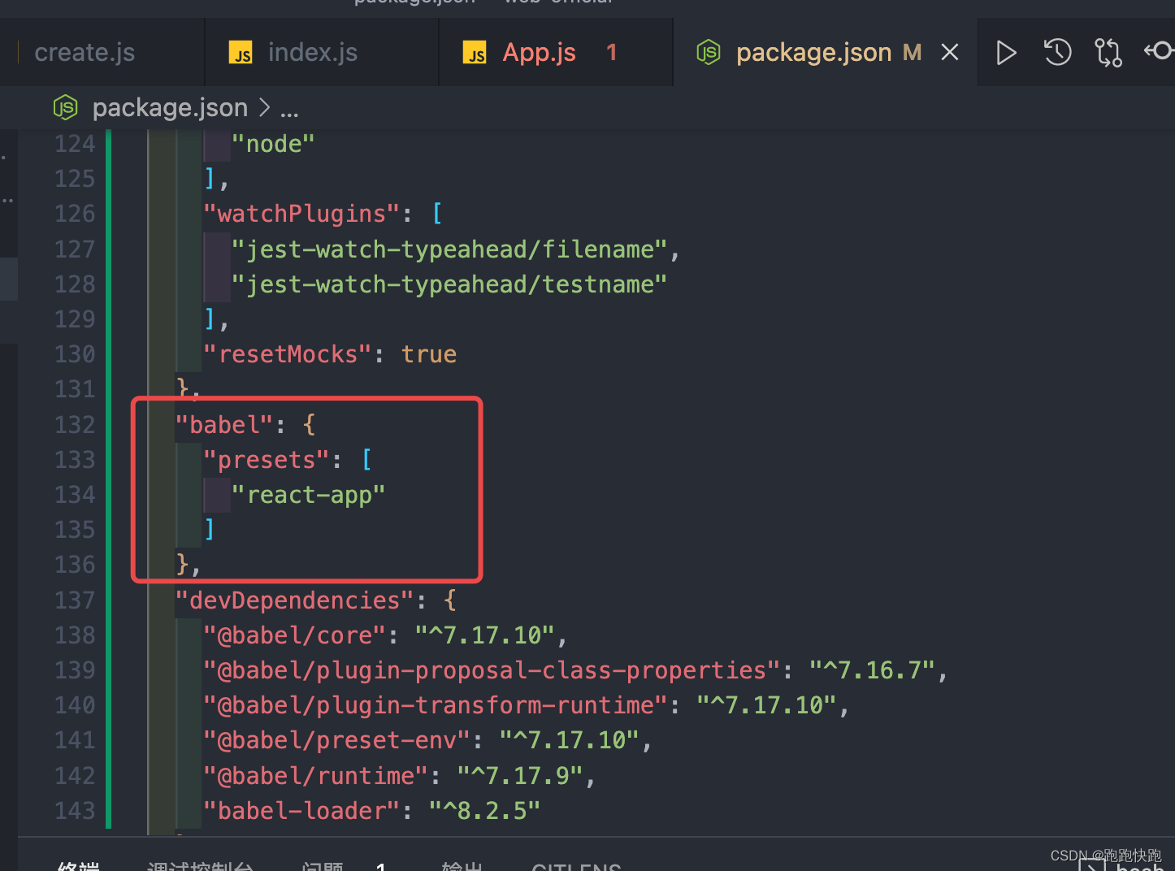Click "jest-watch-typeahead/filename" string
Screen dimensions: 1175x871
point(449,249)
